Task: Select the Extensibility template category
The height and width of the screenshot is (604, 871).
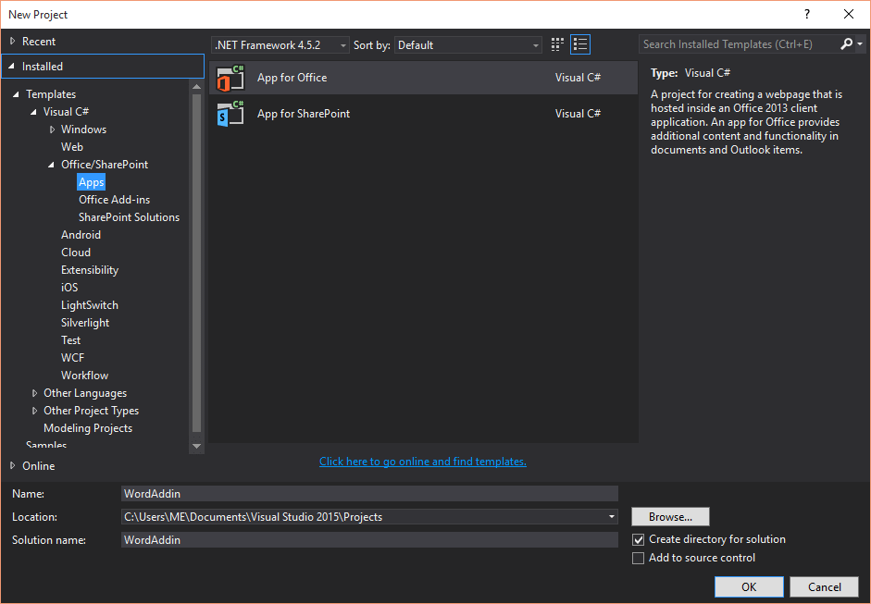Action: point(90,270)
